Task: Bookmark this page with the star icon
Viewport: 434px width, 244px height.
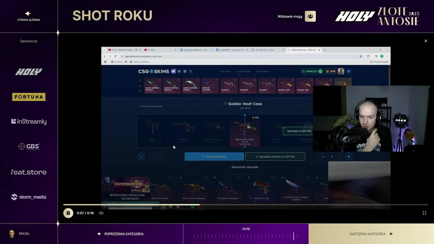Action: tap(361, 56)
